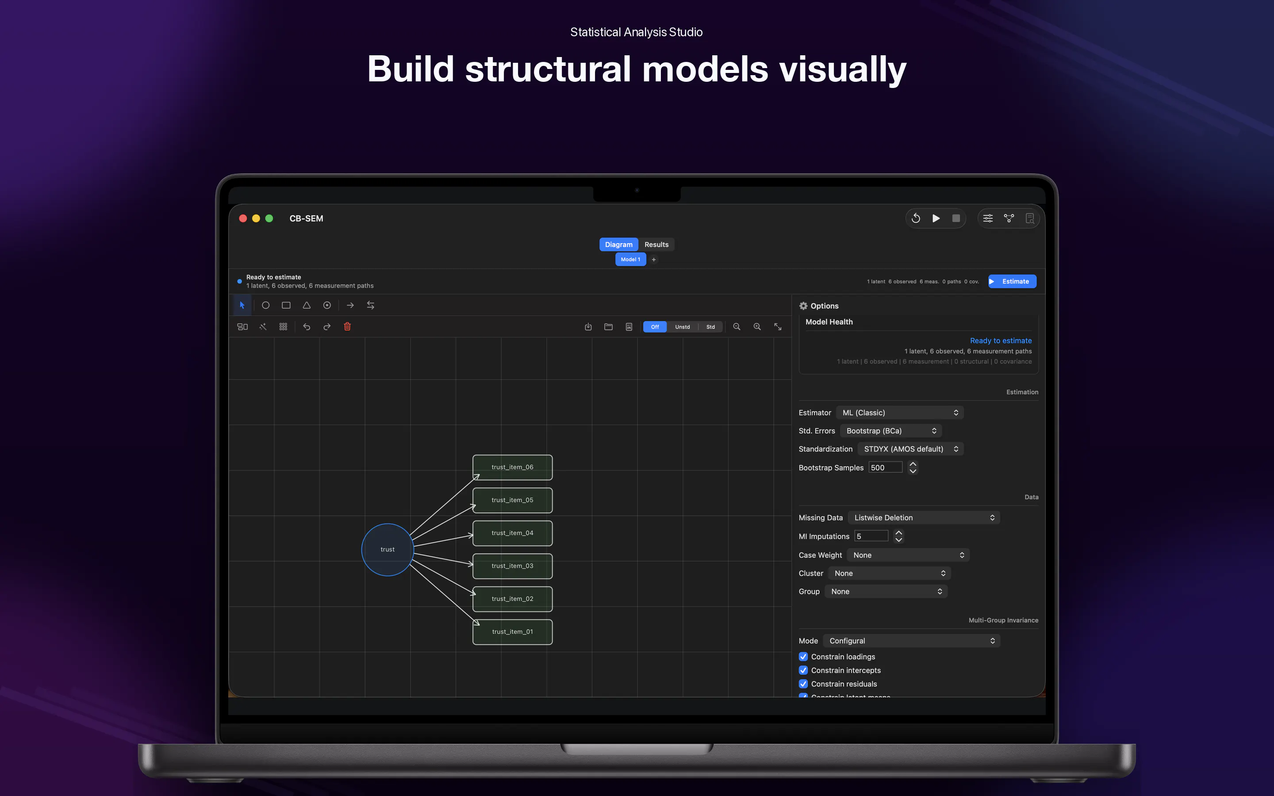
Task: Delete selection with the red trash icon
Action: tap(347, 327)
